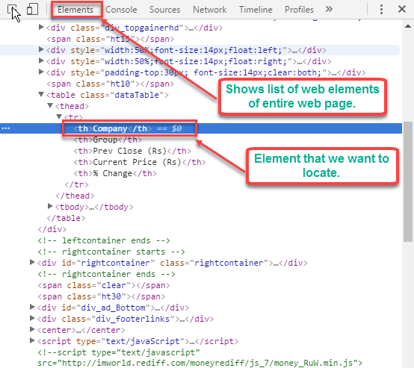Screen dimensions: 414x368
Task: Open the Profiles tab
Action: point(299,10)
